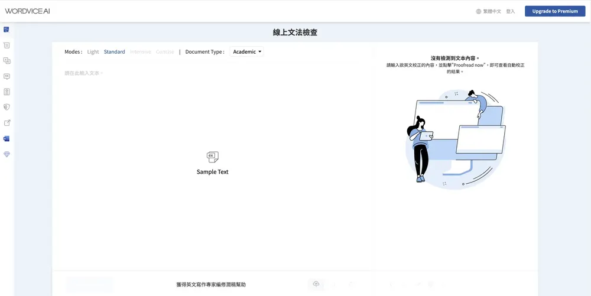
Task: Open the paraphraser document icon in sidebar
Action: pyautogui.click(x=7, y=45)
